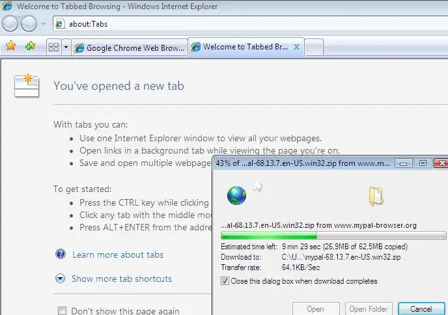448x315 pixels.
Task: Click 'Press ALT+ENTER from the addre' bullet
Action: [146, 227]
